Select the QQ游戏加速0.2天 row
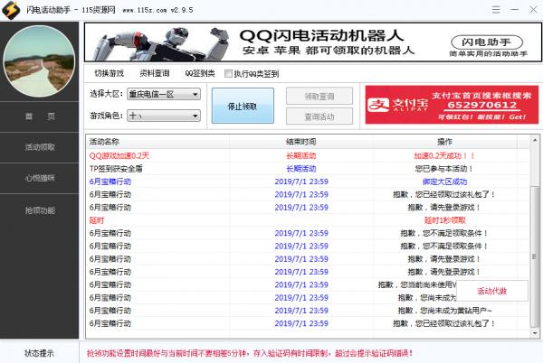Screen dimensions: 543x363 [x=308, y=156]
